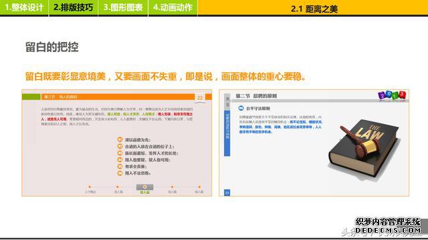Click the blue page number box bottom-left of right slide
This screenshot has width=428, height=240.
point(227,193)
